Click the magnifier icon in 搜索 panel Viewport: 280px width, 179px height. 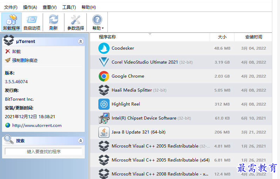(x=8, y=139)
